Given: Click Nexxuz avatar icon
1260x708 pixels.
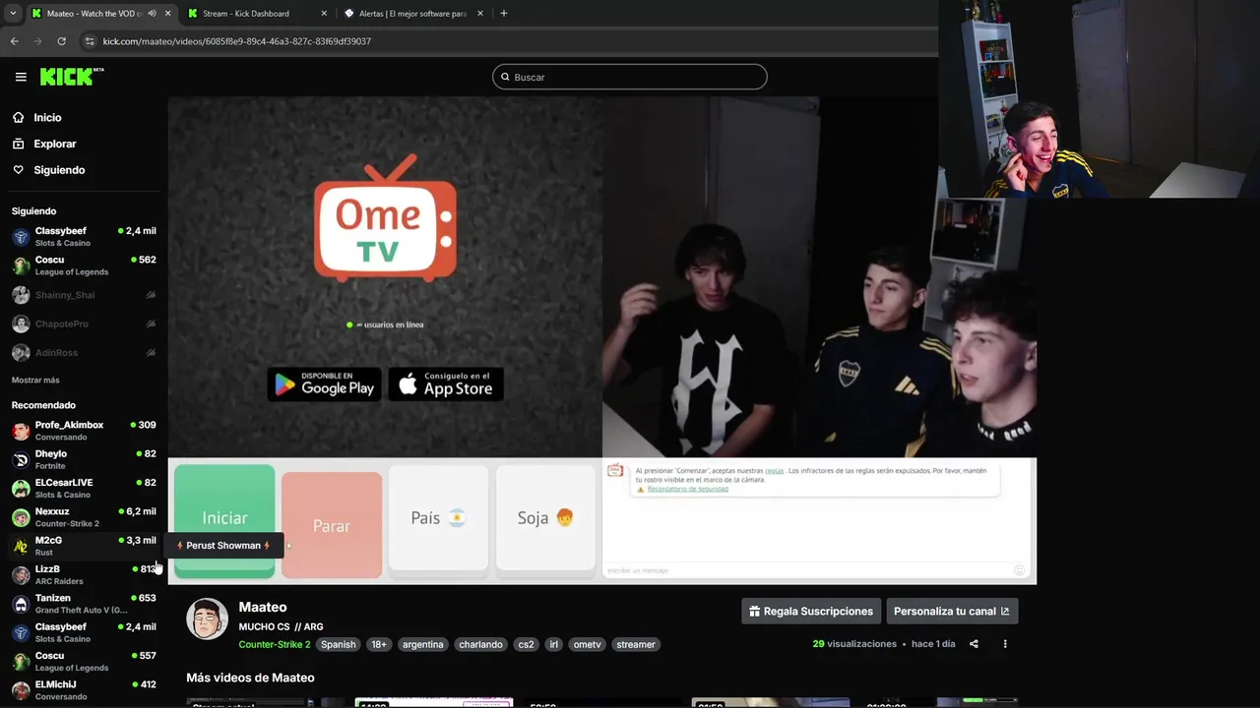Looking at the screenshot, I should [21, 517].
